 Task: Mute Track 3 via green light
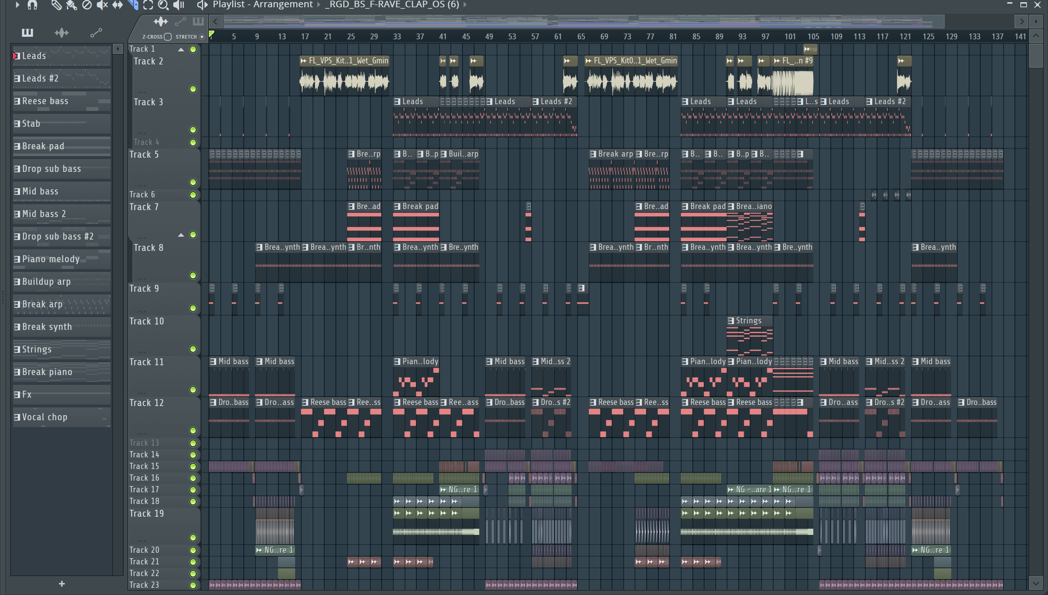coord(193,130)
